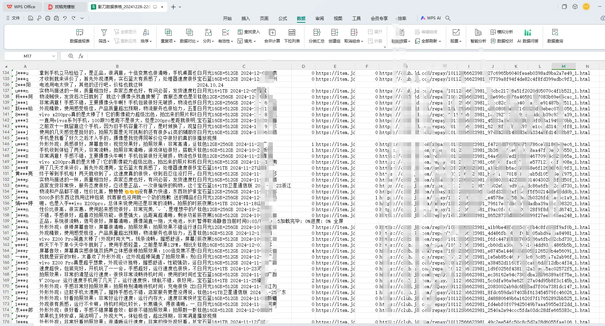Switch to the 插入 ribbon tab

point(246,18)
